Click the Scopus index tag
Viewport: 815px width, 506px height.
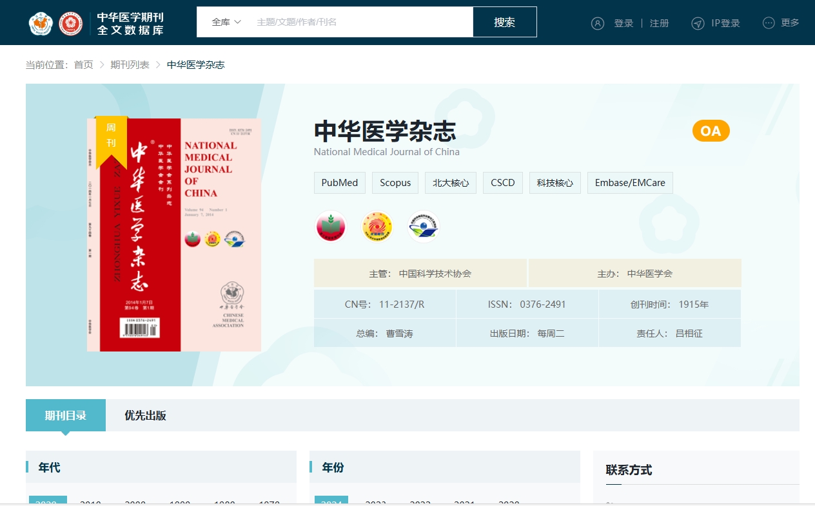pyautogui.click(x=395, y=183)
